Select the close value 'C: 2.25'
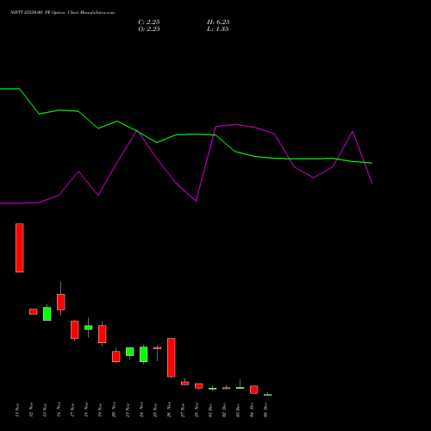Image resolution: width=431 pixels, height=431 pixels. coord(149,22)
